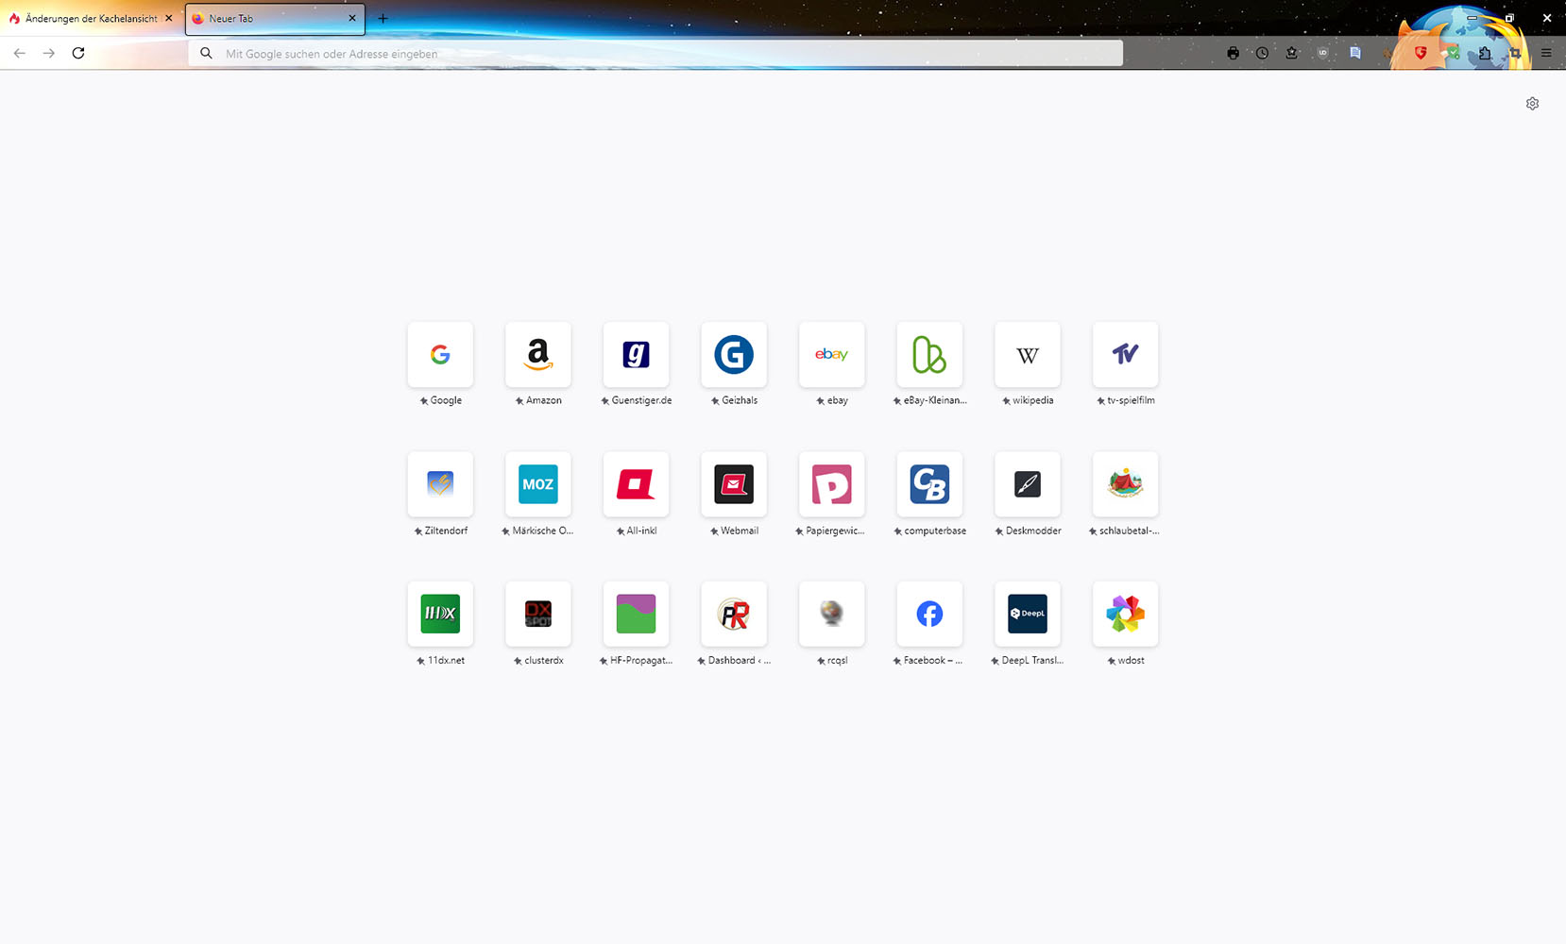The width and height of the screenshot is (1566, 944).
Task: Open the tv-spielfilm shortcut tile
Action: 1126,355
